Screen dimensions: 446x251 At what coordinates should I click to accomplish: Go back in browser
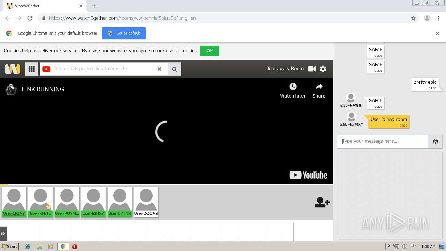8,18
